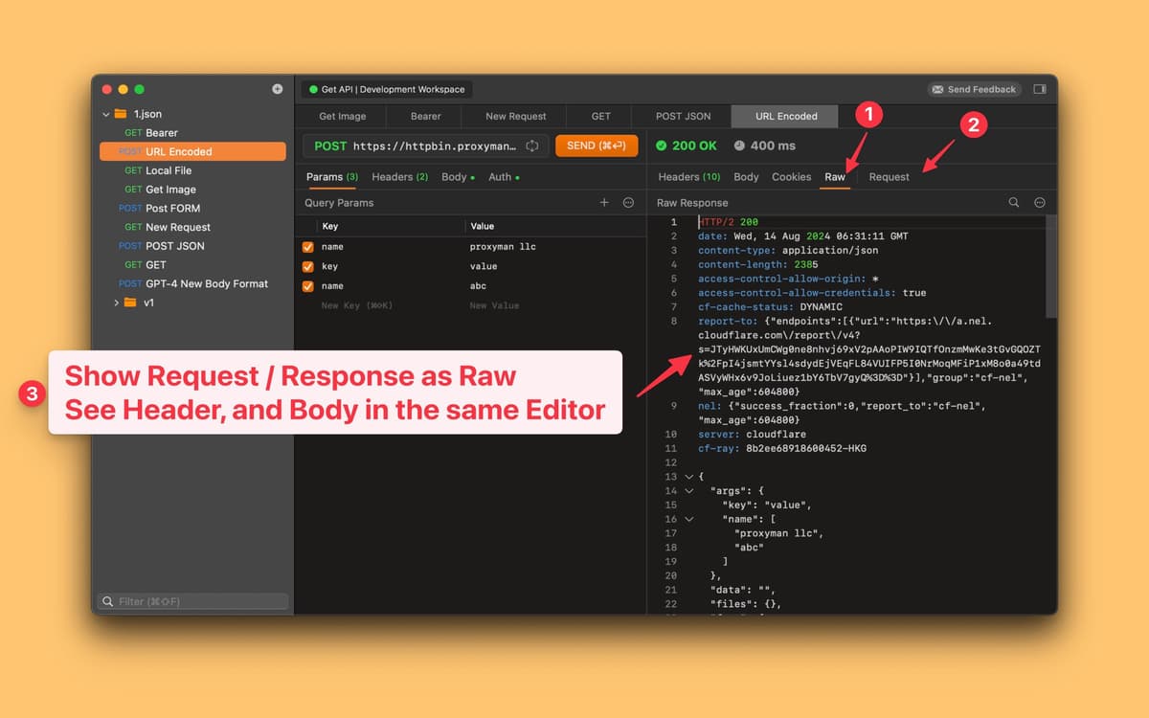
Task: Click the Send Feedback envelope button
Action: (974, 89)
